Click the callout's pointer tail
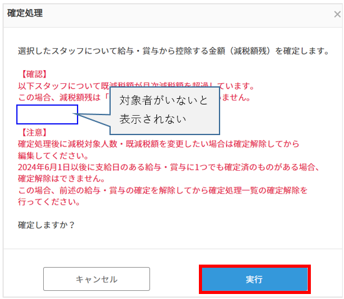This screenshot has width=344, height=299. click(91, 119)
